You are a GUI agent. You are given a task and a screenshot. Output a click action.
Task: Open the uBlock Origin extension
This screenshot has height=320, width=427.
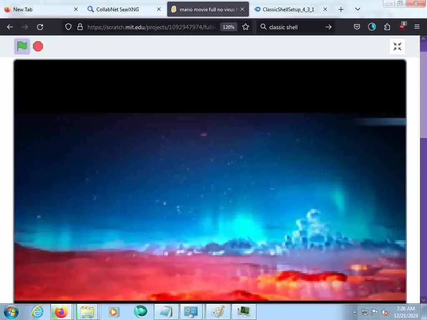402,26
